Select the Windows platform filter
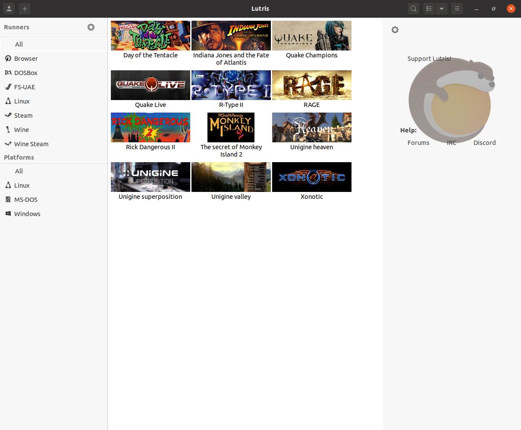This screenshot has height=430, width=521. pyautogui.click(x=27, y=214)
